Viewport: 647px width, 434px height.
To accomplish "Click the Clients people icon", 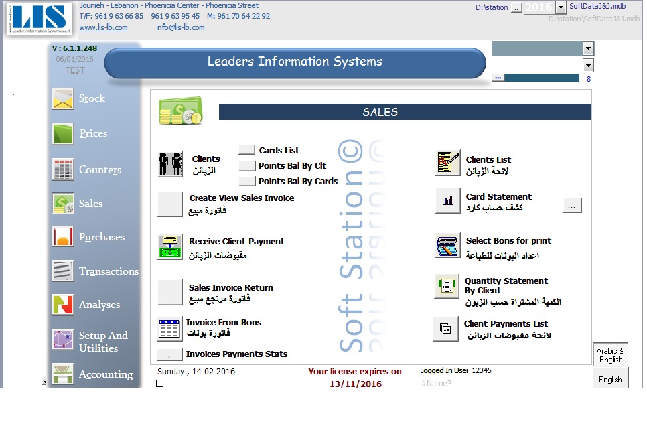I will pos(170,164).
